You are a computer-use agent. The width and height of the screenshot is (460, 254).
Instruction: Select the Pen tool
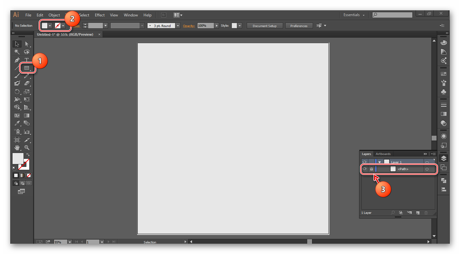click(17, 60)
